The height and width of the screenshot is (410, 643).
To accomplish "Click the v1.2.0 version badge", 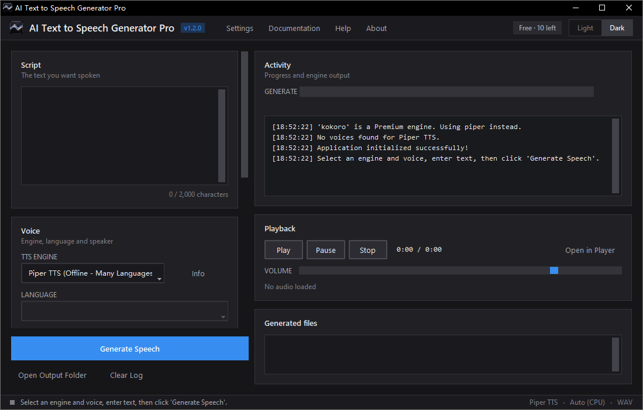I will [192, 28].
